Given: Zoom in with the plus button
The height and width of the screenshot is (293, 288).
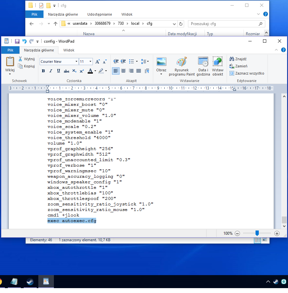Looking at the screenshot, I should click(x=277, y=233).
